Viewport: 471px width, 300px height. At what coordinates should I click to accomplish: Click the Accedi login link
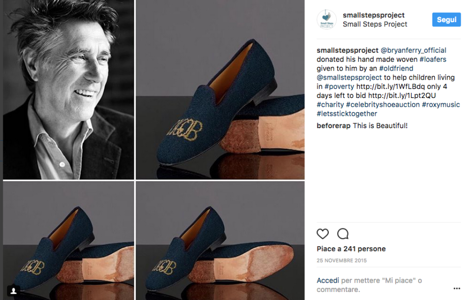tap(328, 280)
